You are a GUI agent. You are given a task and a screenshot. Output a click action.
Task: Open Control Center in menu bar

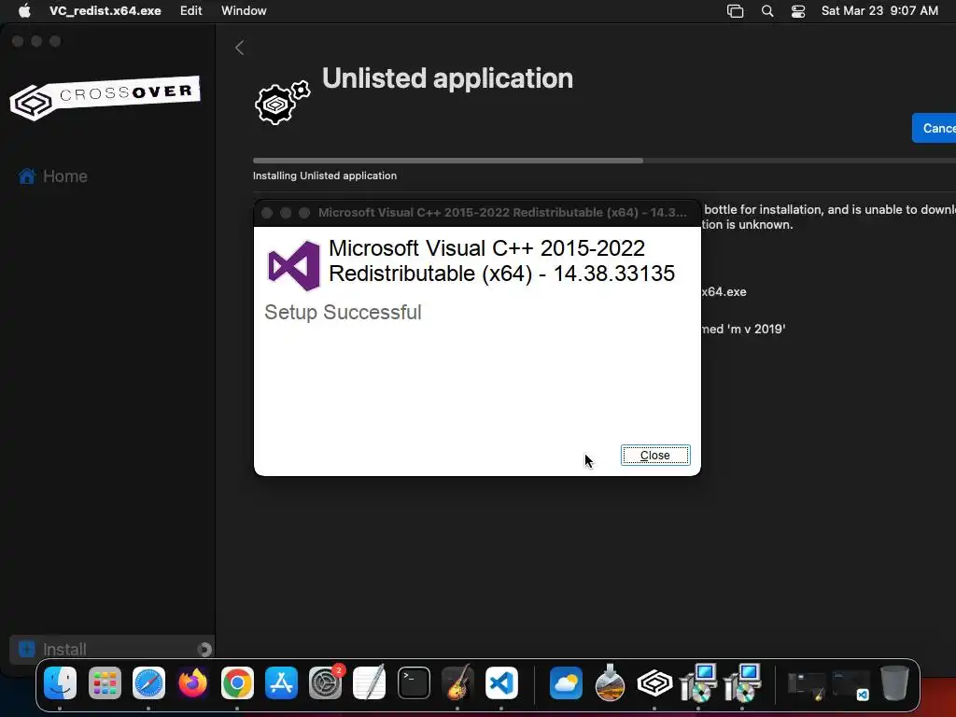798,11
